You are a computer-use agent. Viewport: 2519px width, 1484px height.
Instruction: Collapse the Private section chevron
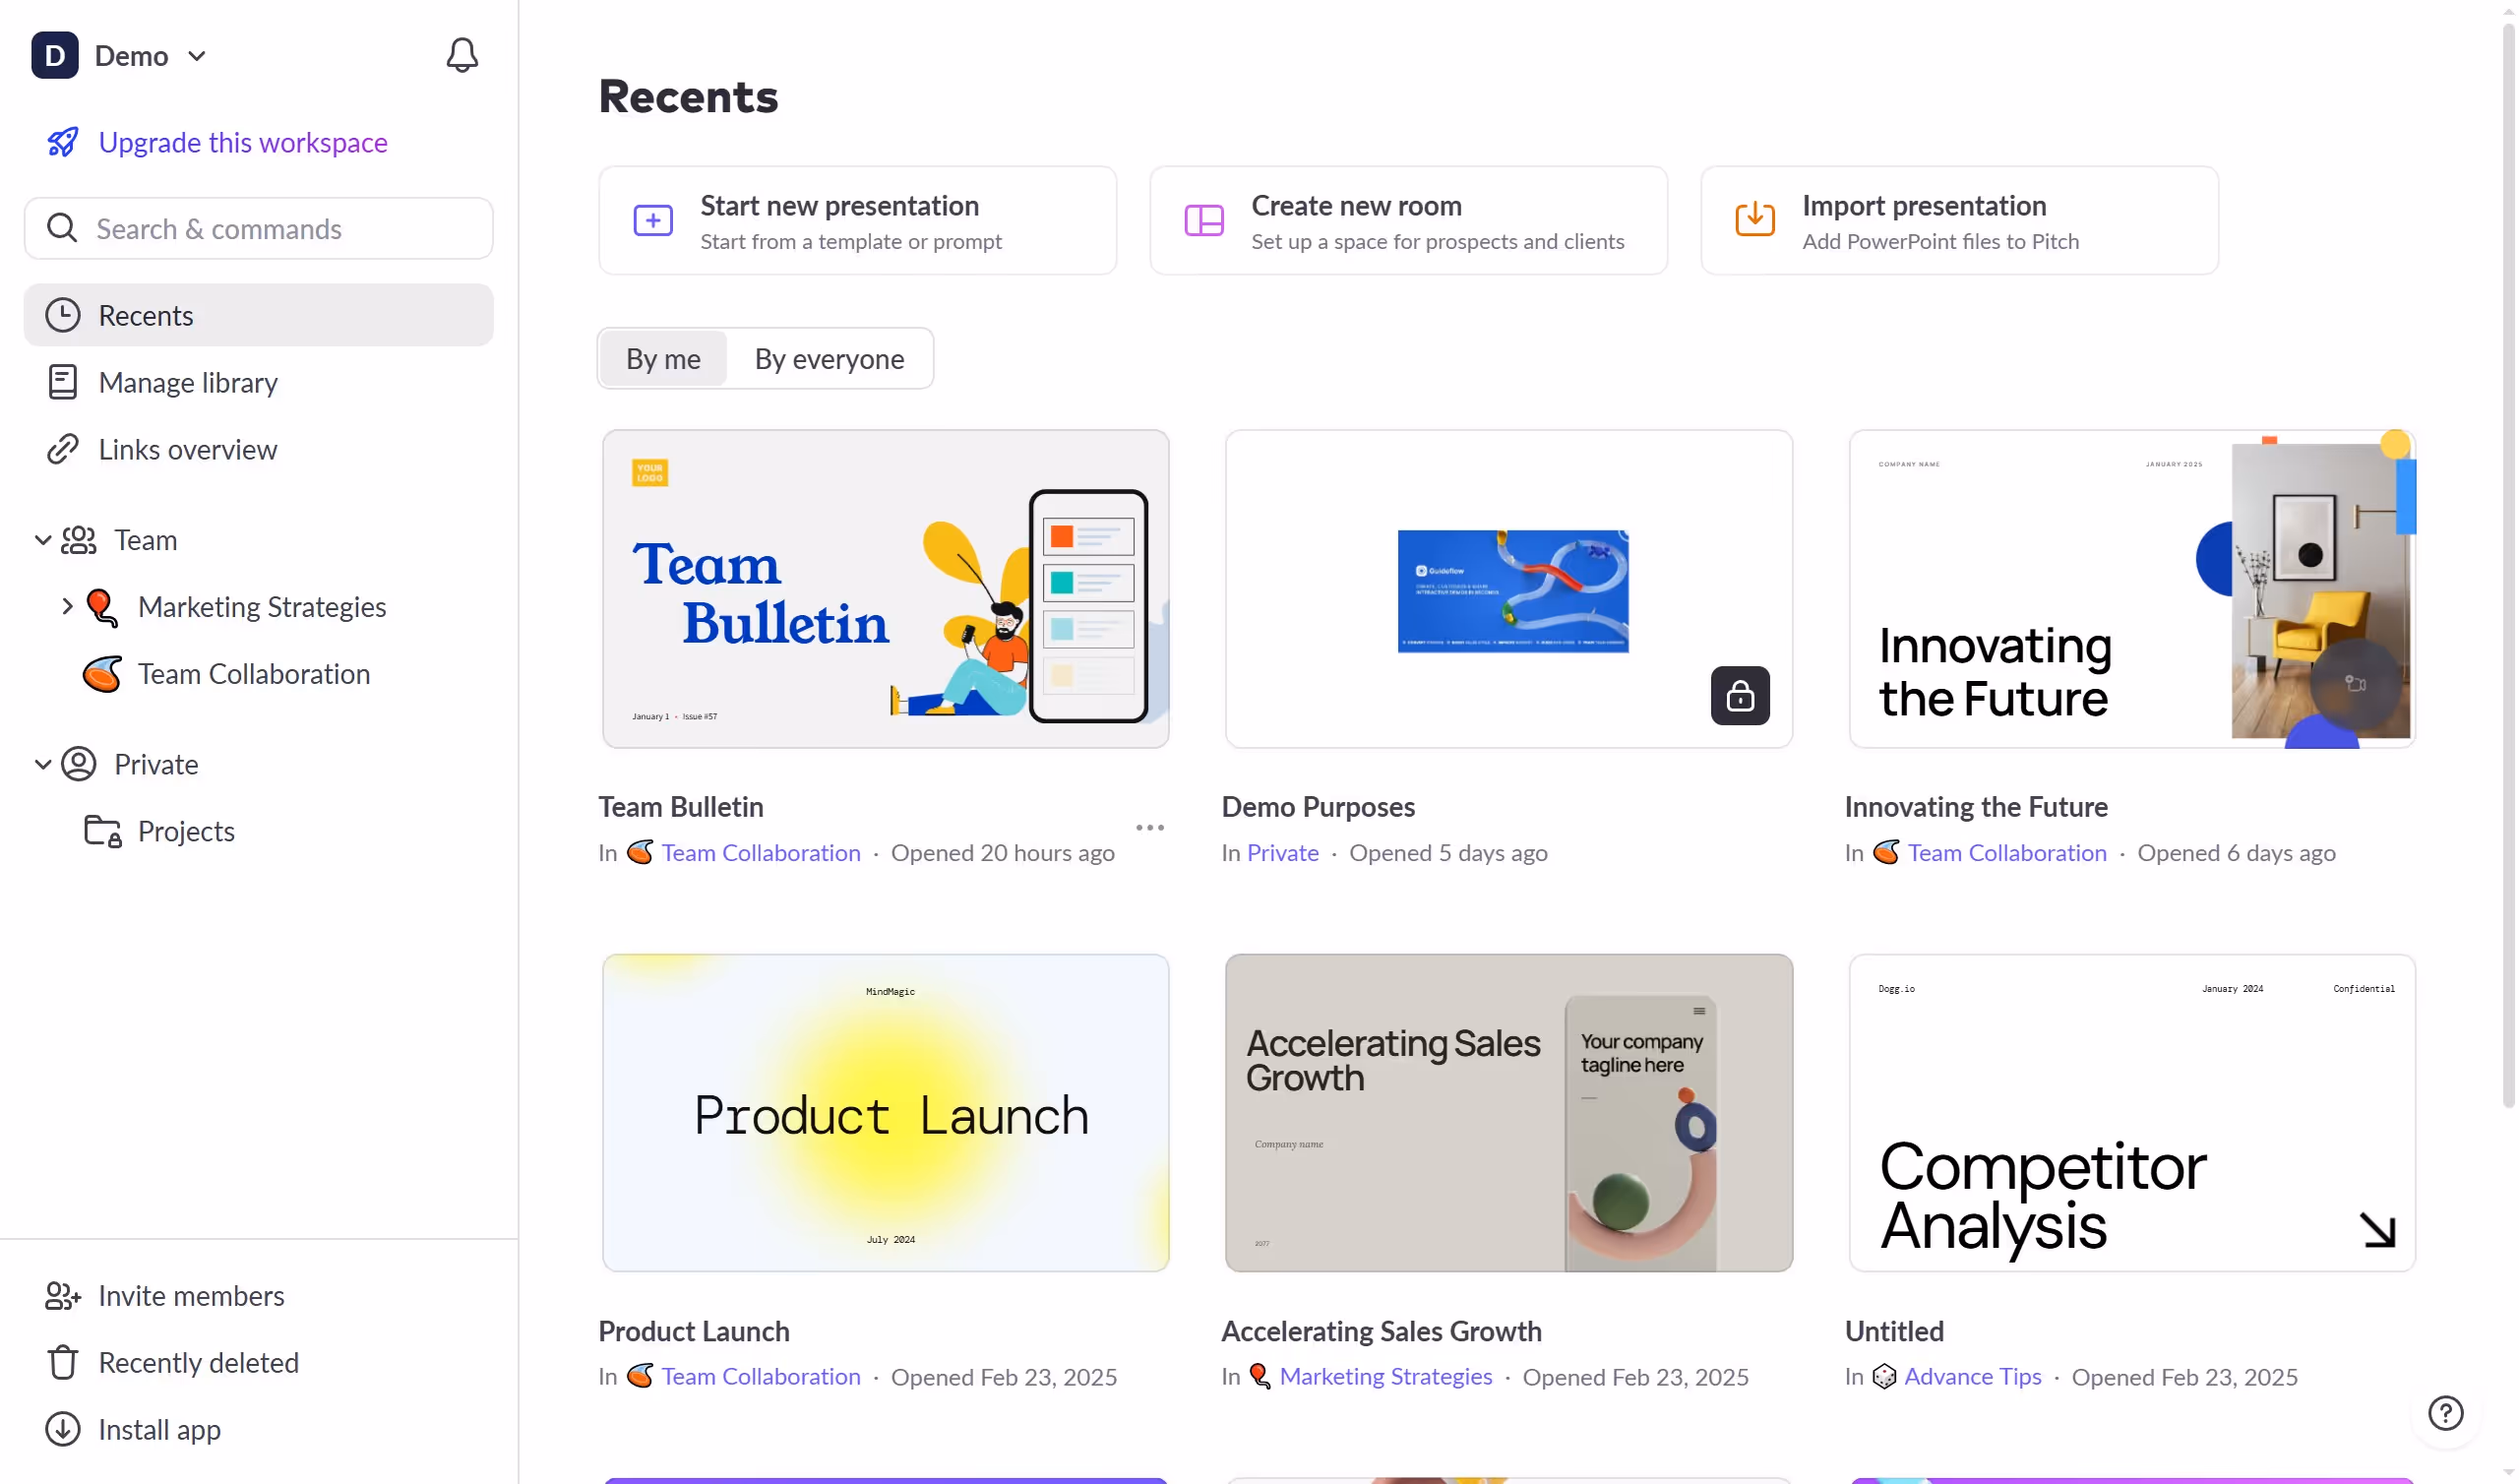42,764
